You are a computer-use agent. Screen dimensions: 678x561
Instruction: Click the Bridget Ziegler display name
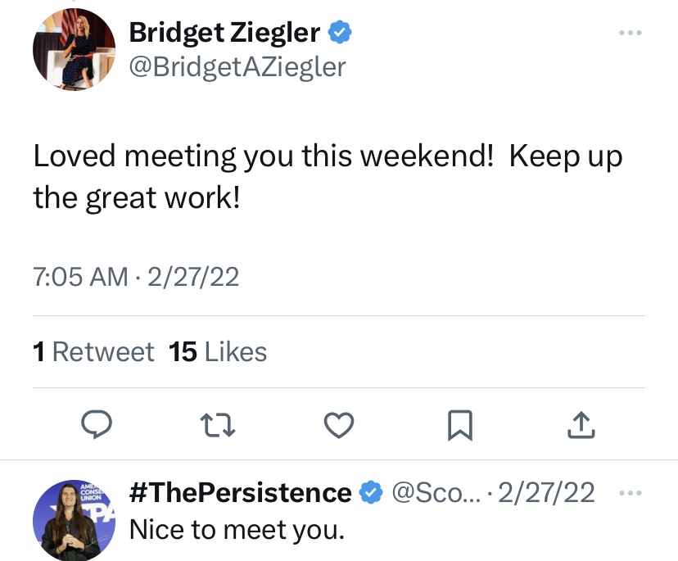pyautogui.click(x=224, y=33)
